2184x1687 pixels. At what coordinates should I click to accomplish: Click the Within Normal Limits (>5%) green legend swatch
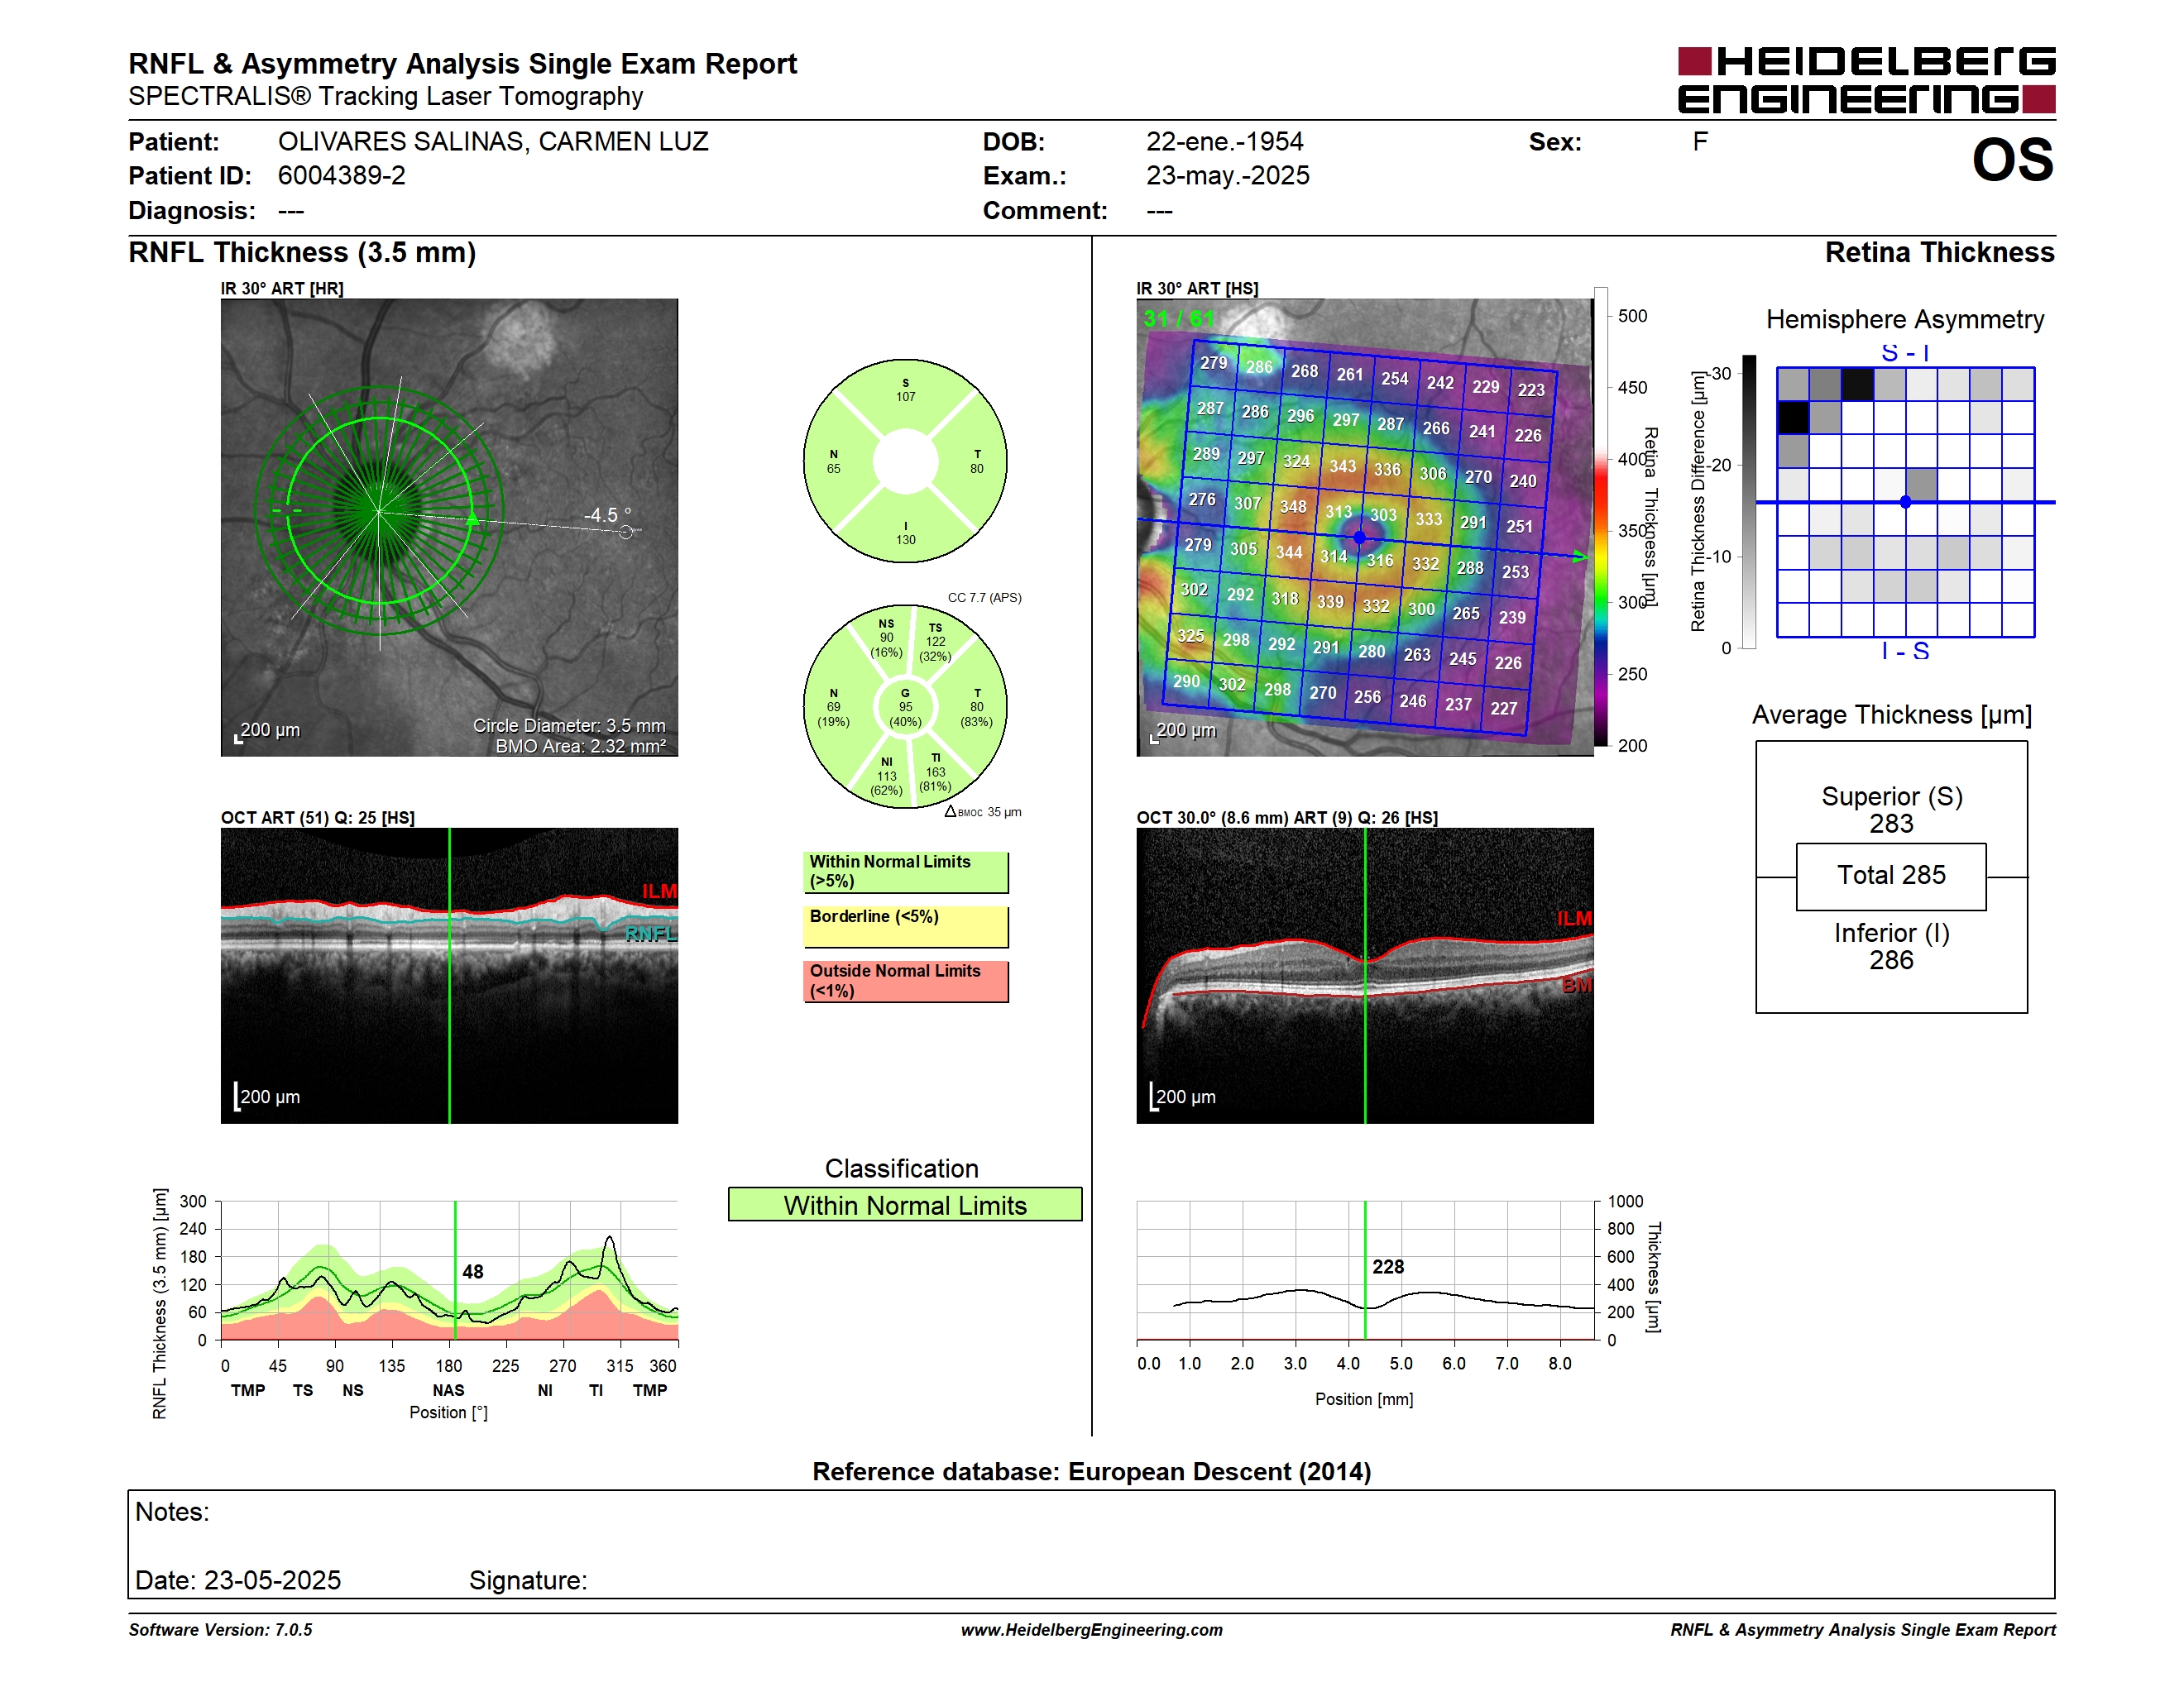tap(905, 872)
